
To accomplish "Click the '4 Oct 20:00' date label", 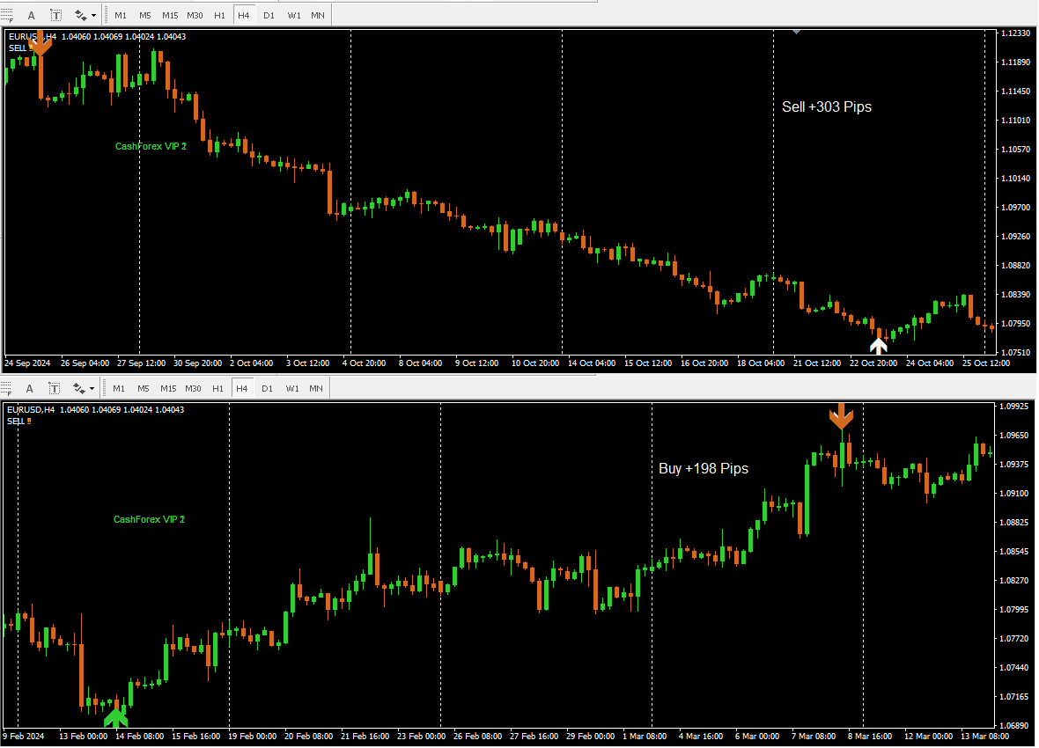I will click(x=364, y=363).
